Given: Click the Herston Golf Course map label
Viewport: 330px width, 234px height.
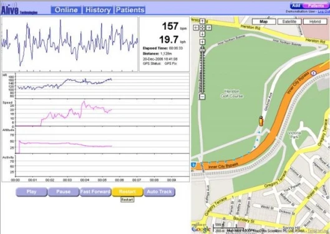Looking at the screenshot, I should [x=231, y=94].
